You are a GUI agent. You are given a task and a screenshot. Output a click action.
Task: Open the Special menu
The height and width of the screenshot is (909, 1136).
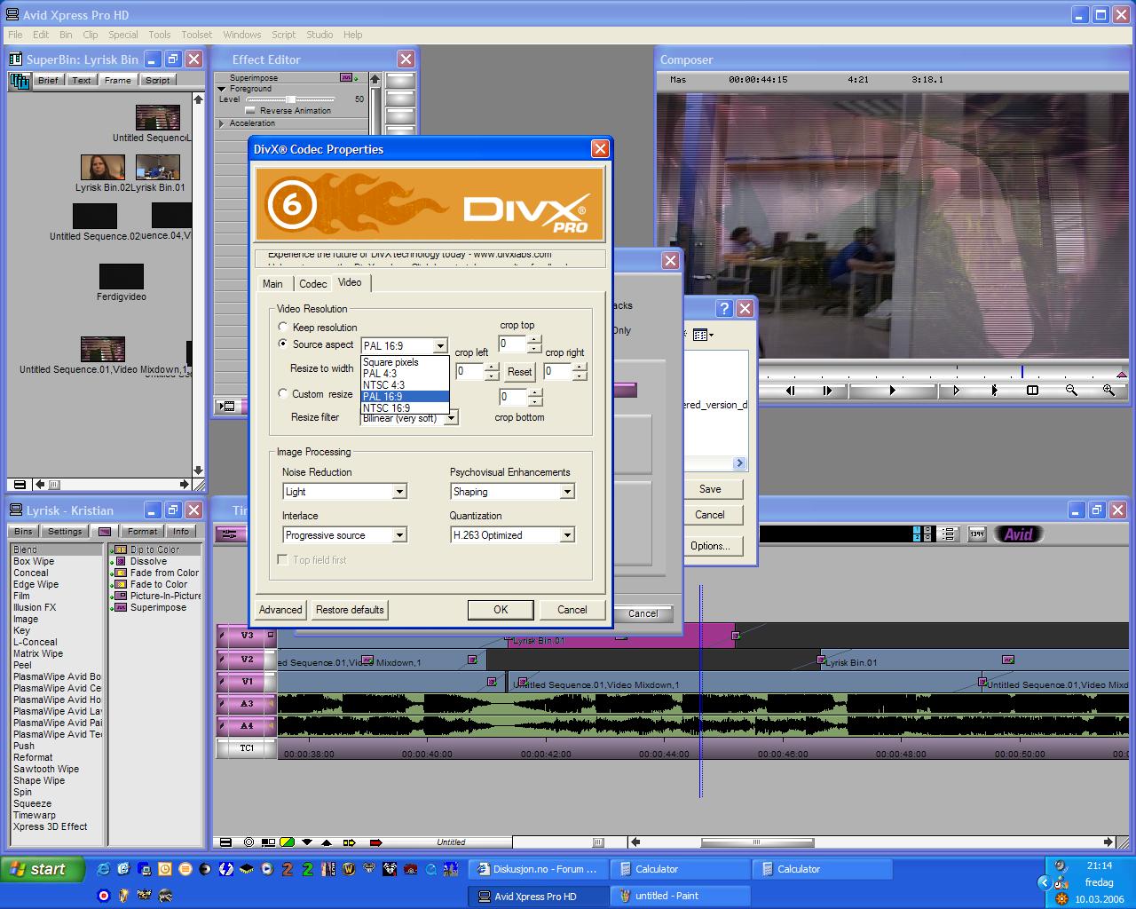(x=123, y=35)
